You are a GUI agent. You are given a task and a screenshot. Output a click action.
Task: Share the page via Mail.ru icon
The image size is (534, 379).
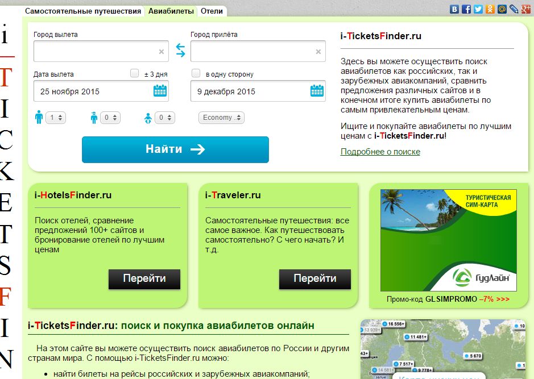point(502,9)
